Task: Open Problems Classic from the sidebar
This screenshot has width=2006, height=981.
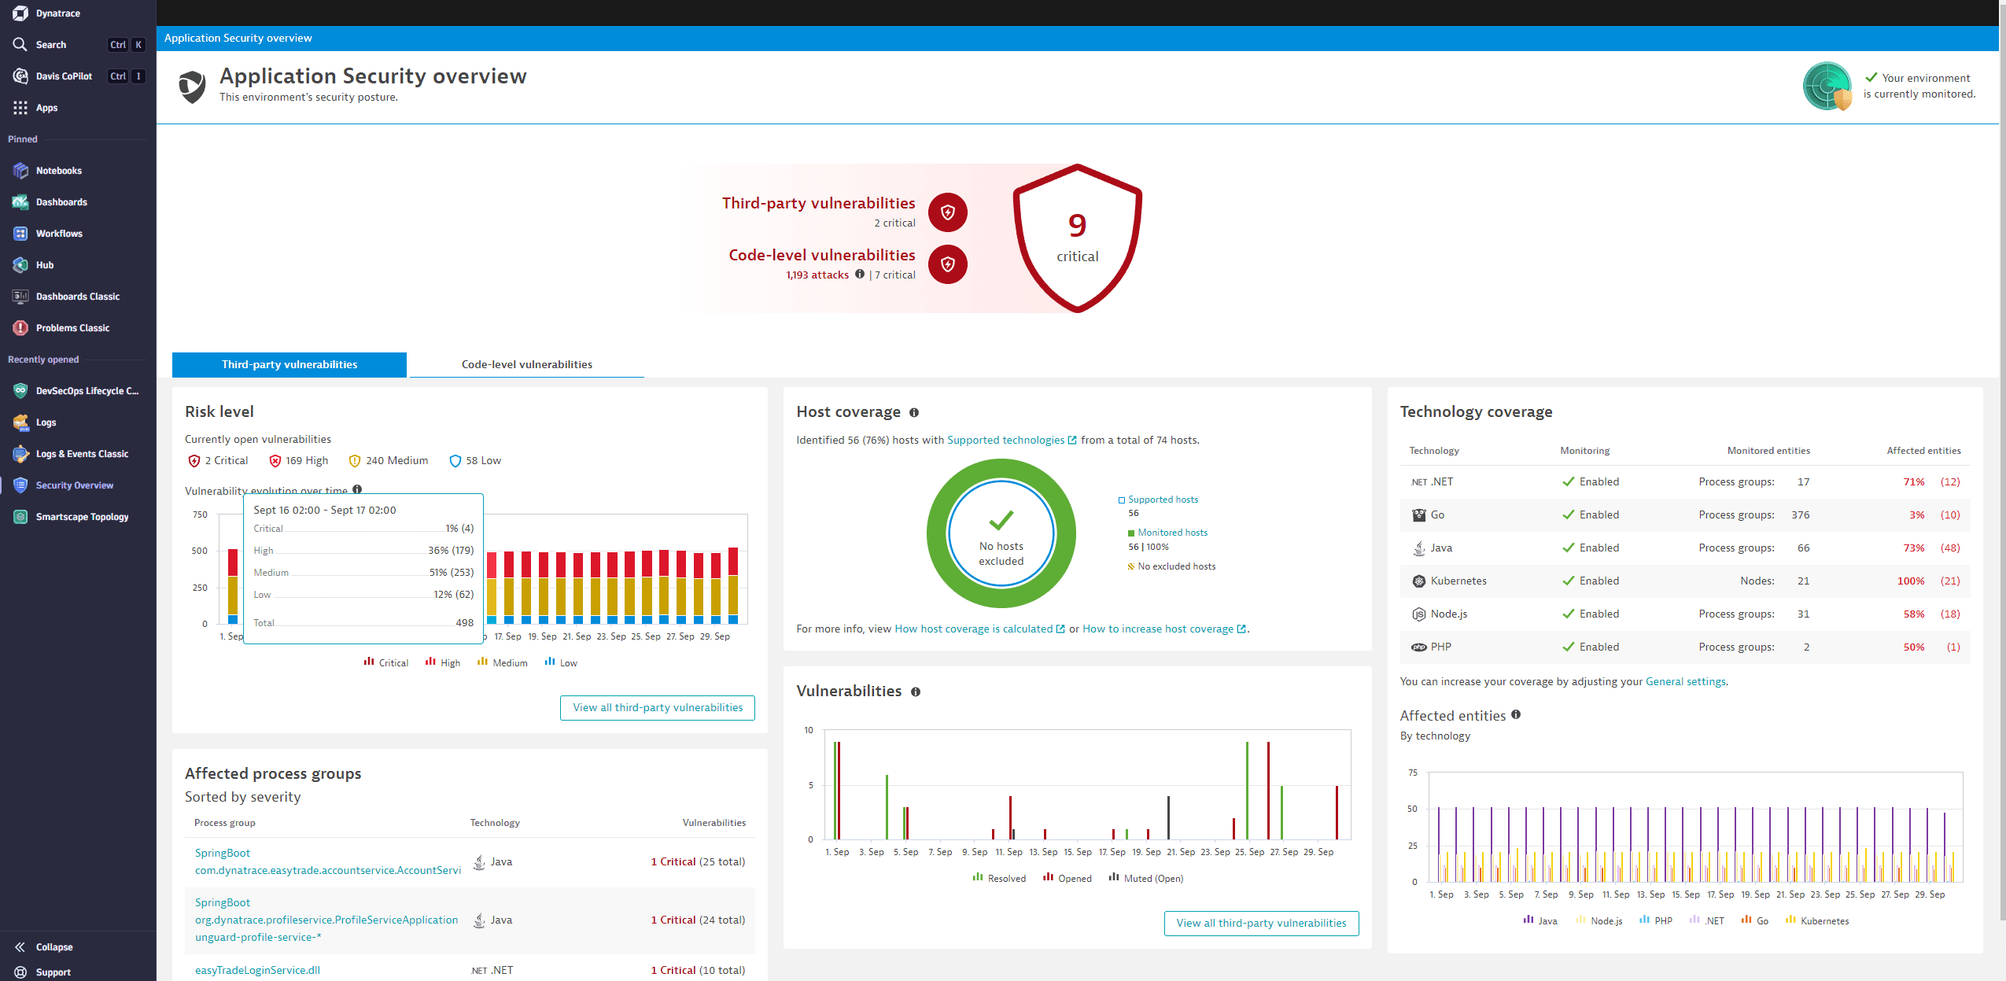Action: [x=20, y=327]
